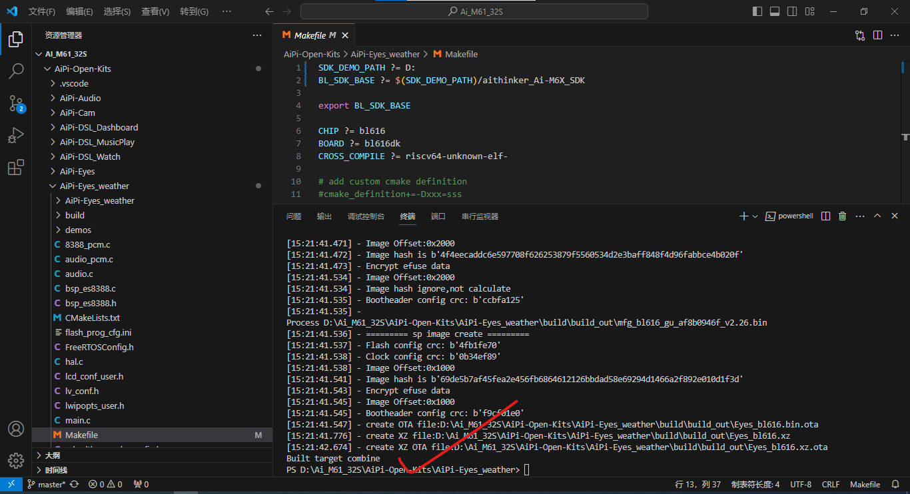Open the Search view in activity bar

point(16,71)
